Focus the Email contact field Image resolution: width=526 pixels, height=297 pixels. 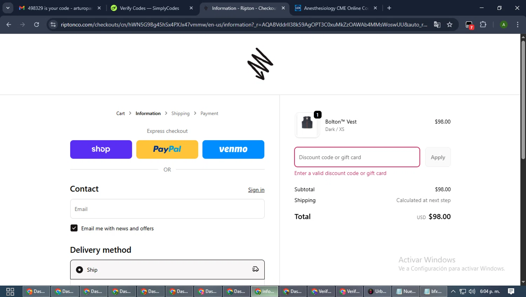click(167, 209)
